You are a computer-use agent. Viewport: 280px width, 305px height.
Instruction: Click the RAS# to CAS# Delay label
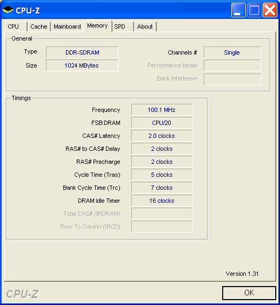pyautogui.click(x=93, y=149)
